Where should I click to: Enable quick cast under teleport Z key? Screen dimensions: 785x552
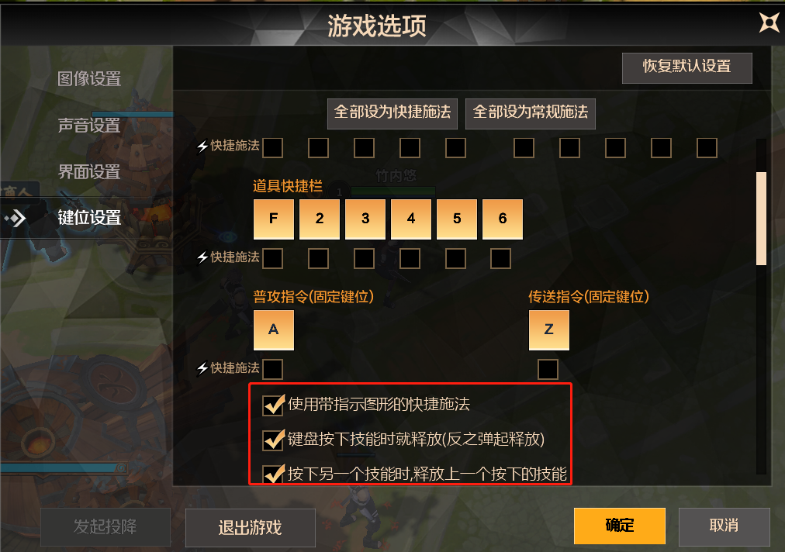click(x=548, y=369)
